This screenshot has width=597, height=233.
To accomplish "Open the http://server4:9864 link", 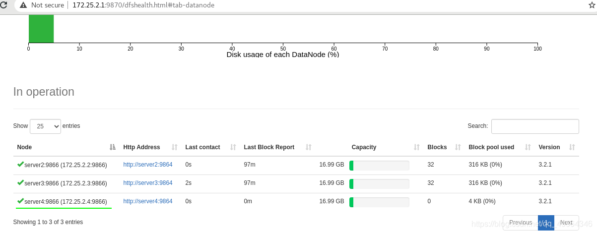I will (x=148, y=201).
